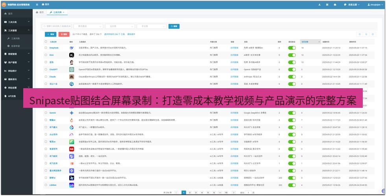Viewport: 386px width, 196px height.
Task: Click the 文心一言 logo icon
Action: tap(72, 84)
